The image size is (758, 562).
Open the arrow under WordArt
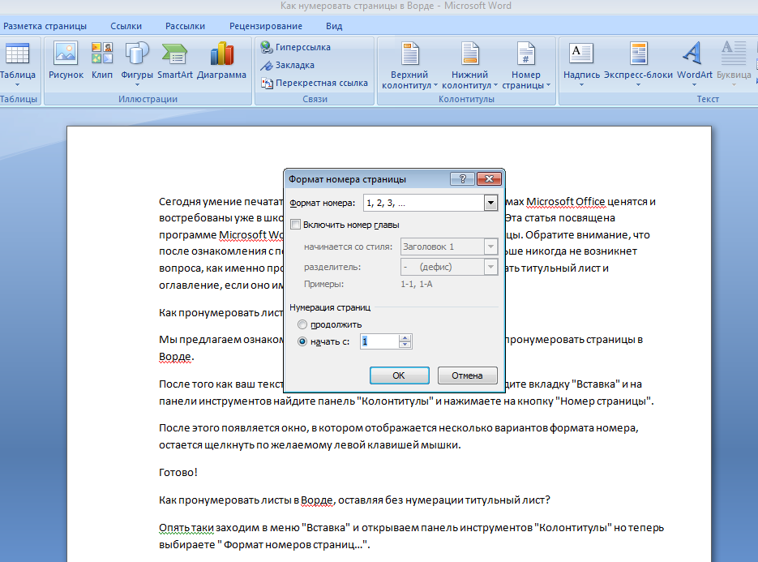[x=694, y=85]
